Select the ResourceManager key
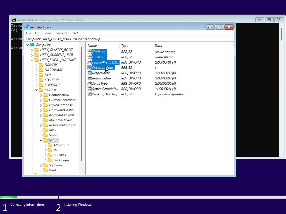 pyautogui.click(x=62, y=125)
